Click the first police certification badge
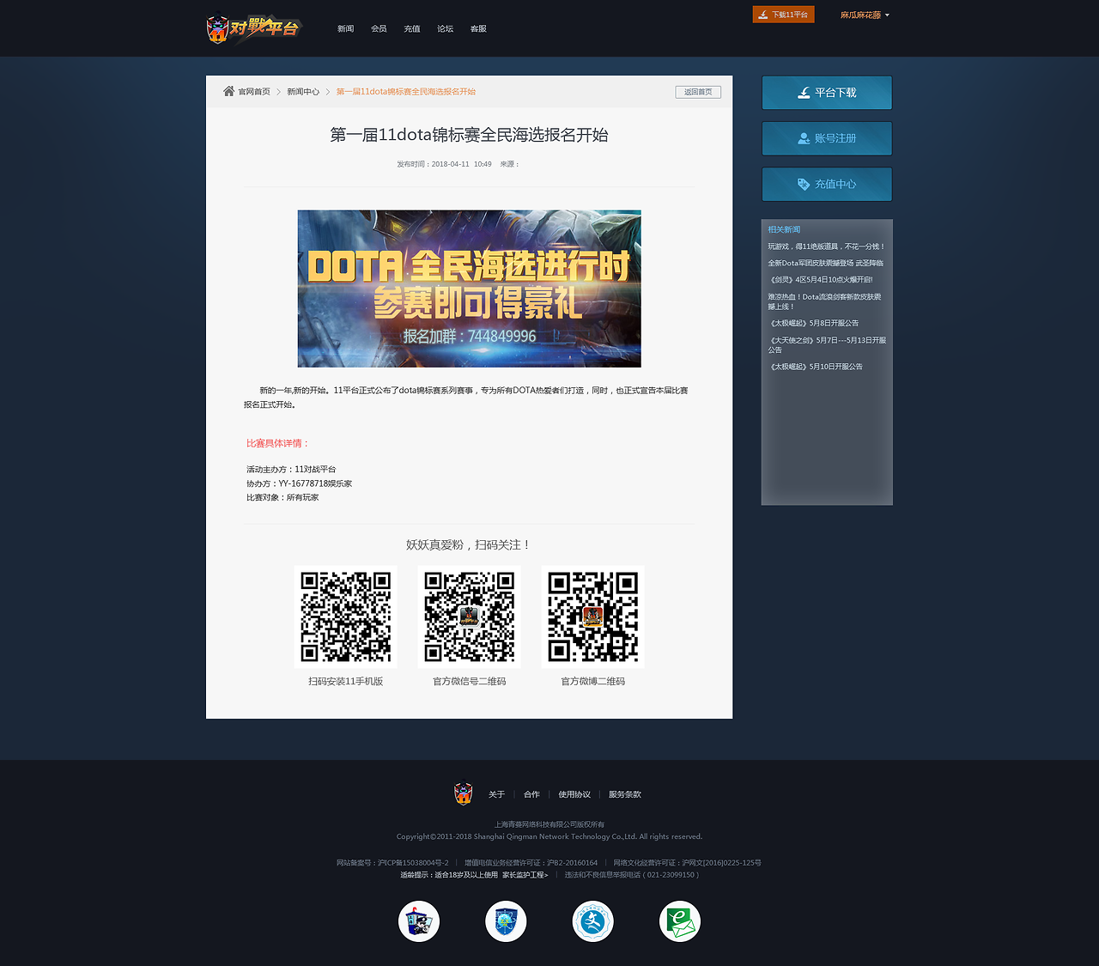This screenshot has height=966, width=1099. pyautogui.click(x=419, y=921)
